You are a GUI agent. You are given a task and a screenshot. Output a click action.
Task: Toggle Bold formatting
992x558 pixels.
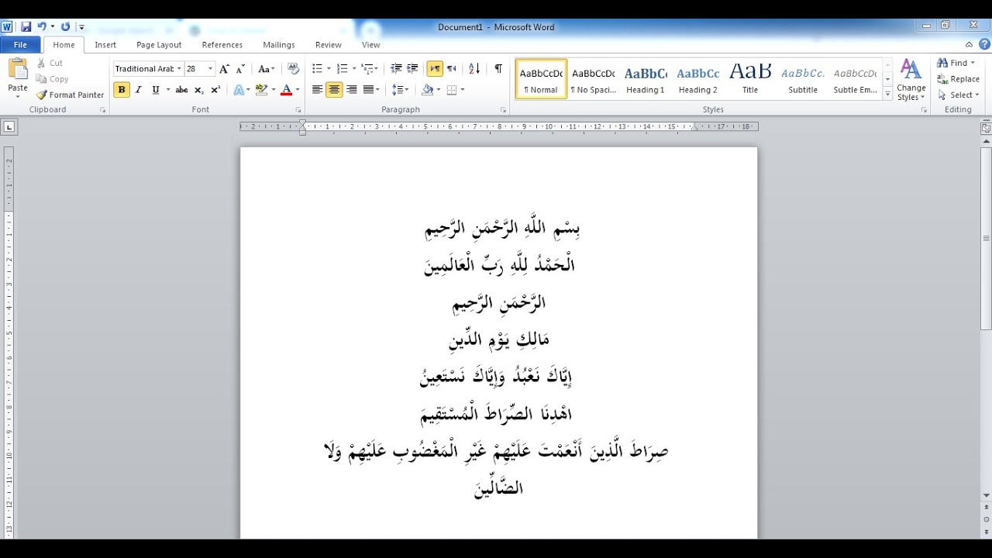(122, 90)
